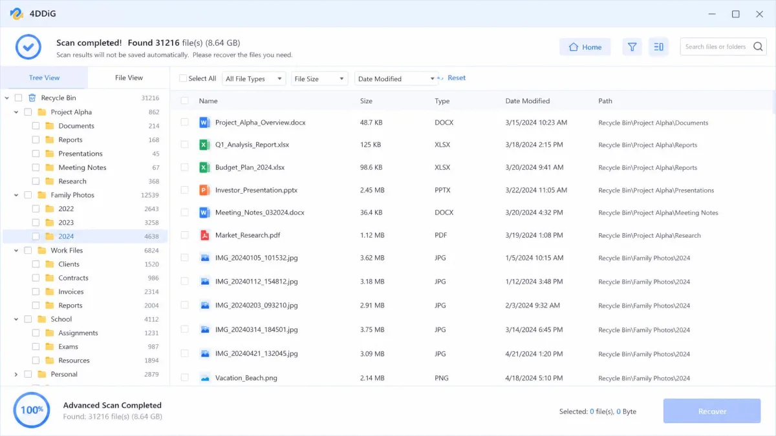The width and height of the screenshot is (776, 436).
Task: Open the Date Modified filter dropdown
Action: [396, 79]
